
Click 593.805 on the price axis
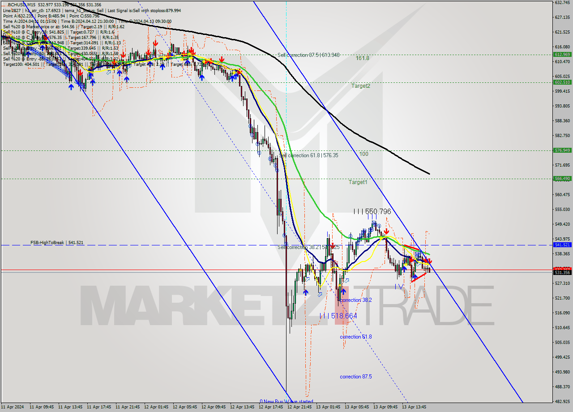pyautogui.click(x=562, y=106)
